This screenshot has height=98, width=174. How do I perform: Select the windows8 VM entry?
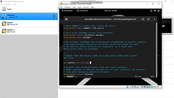29,16
